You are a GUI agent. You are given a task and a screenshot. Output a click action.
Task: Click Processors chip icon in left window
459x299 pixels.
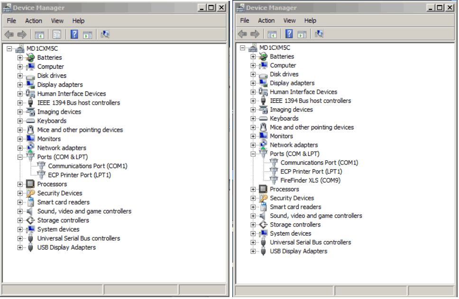pos(30,184)
